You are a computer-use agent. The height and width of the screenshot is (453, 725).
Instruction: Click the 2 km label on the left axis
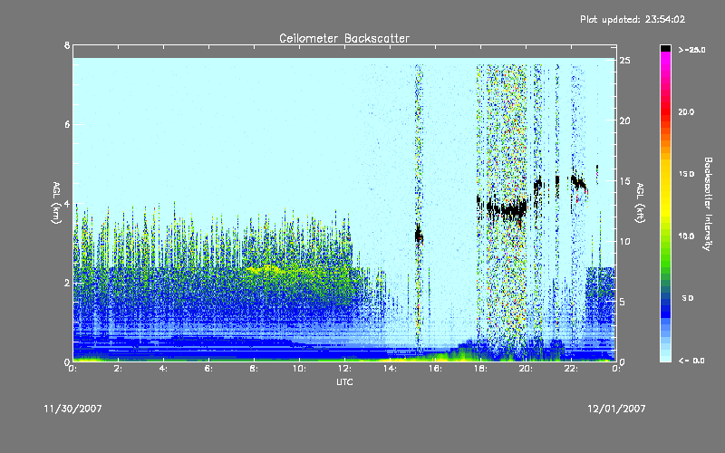(x=67, y=283)
